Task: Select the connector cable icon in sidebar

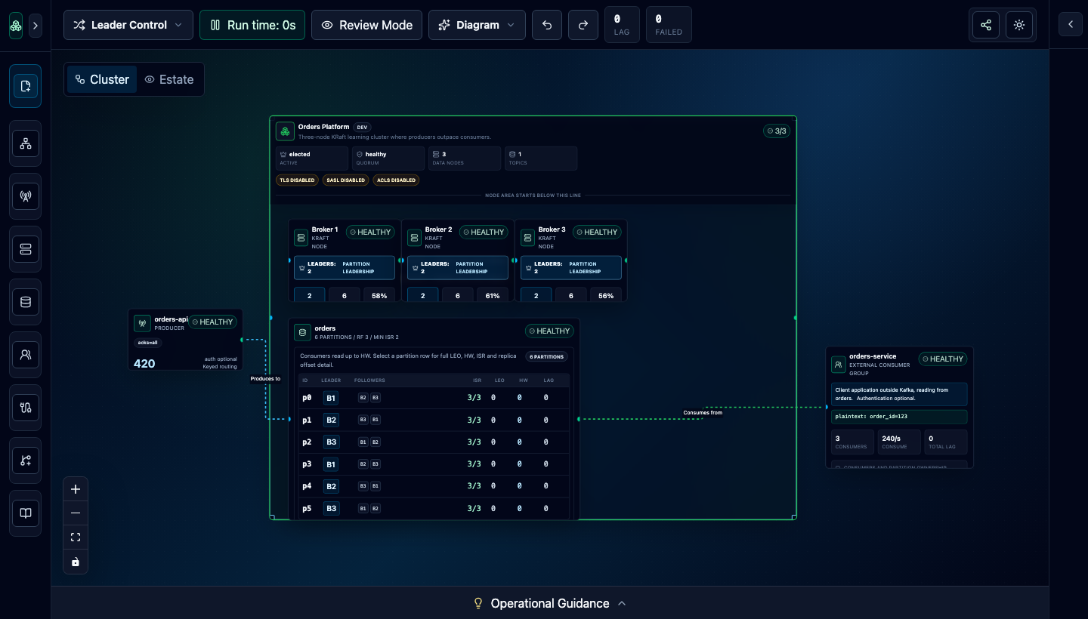Action: (26, 408)
